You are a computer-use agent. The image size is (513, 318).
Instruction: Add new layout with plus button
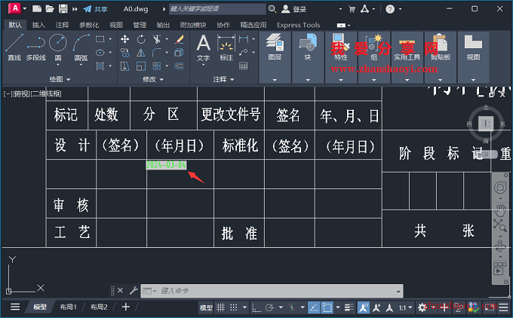(126, 307)
